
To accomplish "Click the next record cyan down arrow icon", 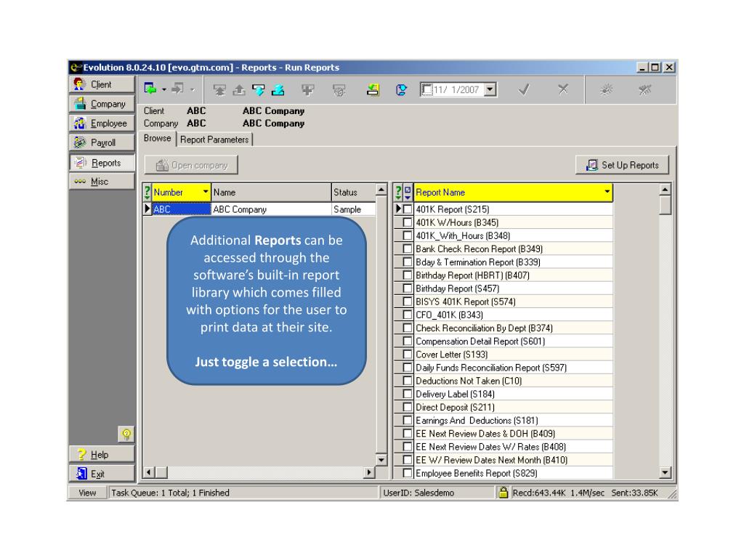I will (258, 89).
